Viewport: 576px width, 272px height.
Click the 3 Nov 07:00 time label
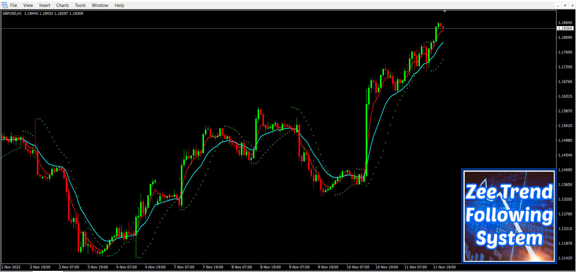(x=69, y=267)
